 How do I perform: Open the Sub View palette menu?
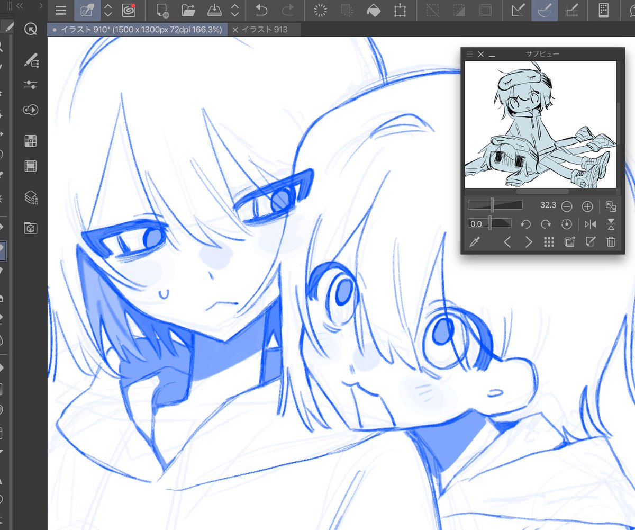point(469,54)
